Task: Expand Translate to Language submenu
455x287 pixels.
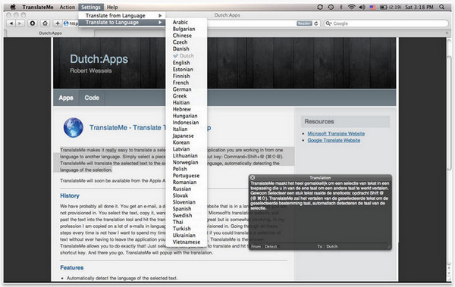Action: pos(122,22)
